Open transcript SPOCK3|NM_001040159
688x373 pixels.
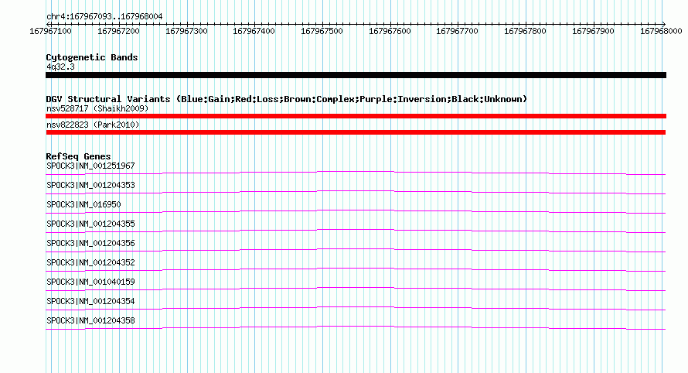90,282
